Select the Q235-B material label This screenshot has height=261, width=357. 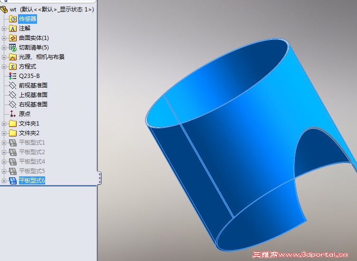coord(29,76)
